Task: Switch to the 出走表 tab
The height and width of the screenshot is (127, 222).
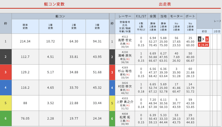Action: pyautogui.click(x=165, y=4)
